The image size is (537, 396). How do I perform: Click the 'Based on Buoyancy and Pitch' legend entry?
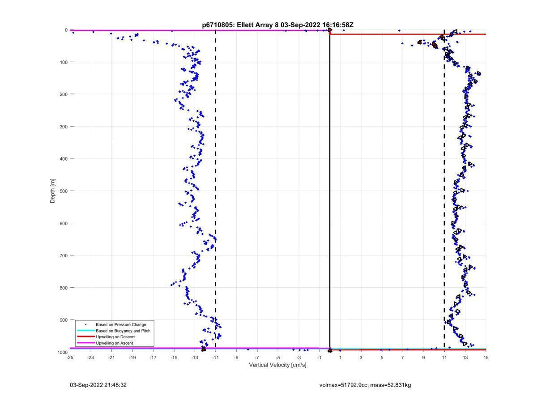[x=123, y=331]
